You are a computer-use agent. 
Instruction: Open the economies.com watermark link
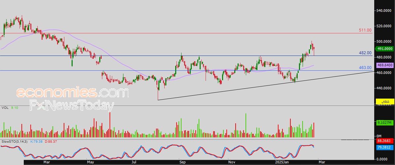pos(72,92)
